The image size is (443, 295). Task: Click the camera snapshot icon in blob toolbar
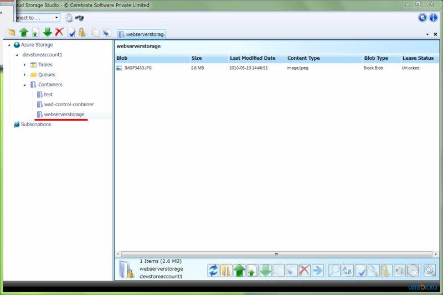(399, 271)
